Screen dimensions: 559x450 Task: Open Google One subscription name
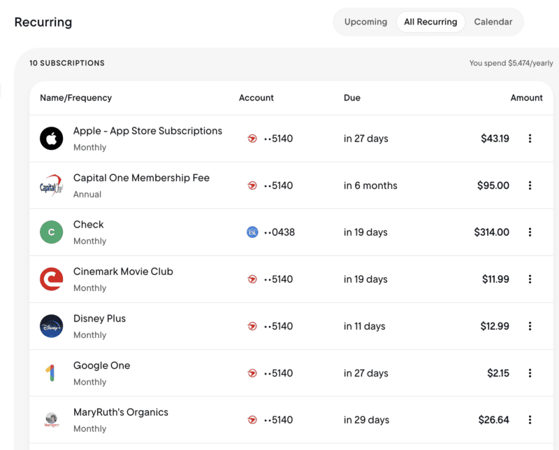tap(101, 365)
